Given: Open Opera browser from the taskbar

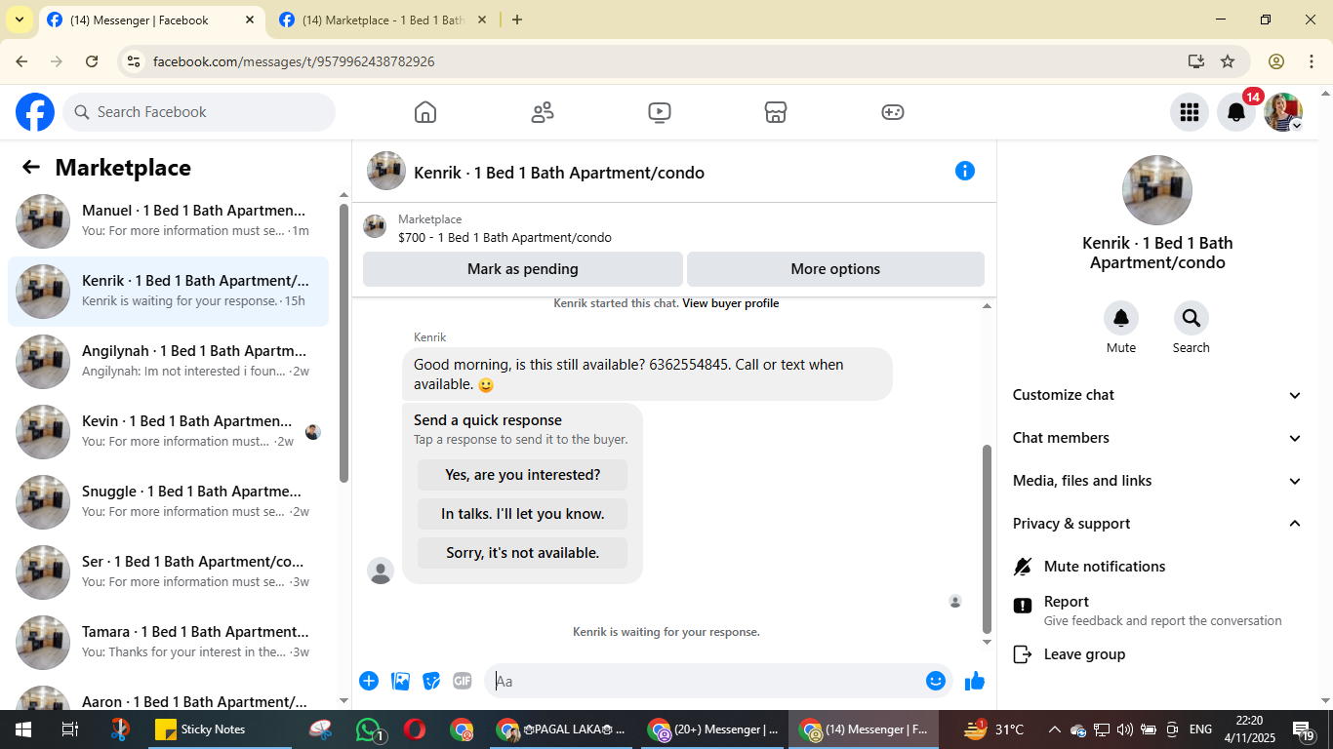Looking at the screenshot, I should 415,729.
